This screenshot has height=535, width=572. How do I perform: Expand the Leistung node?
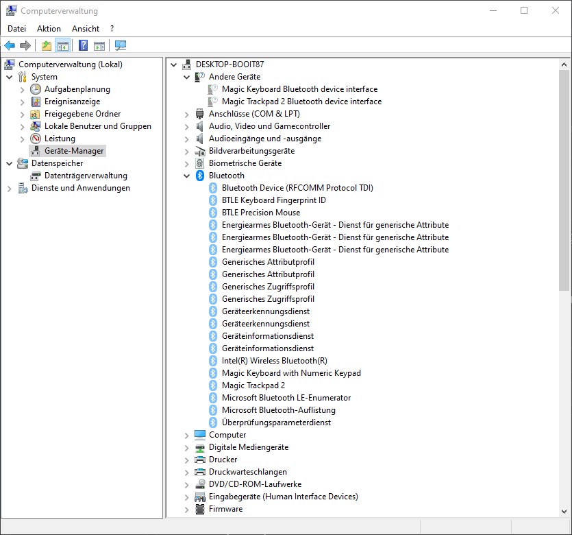23,139
